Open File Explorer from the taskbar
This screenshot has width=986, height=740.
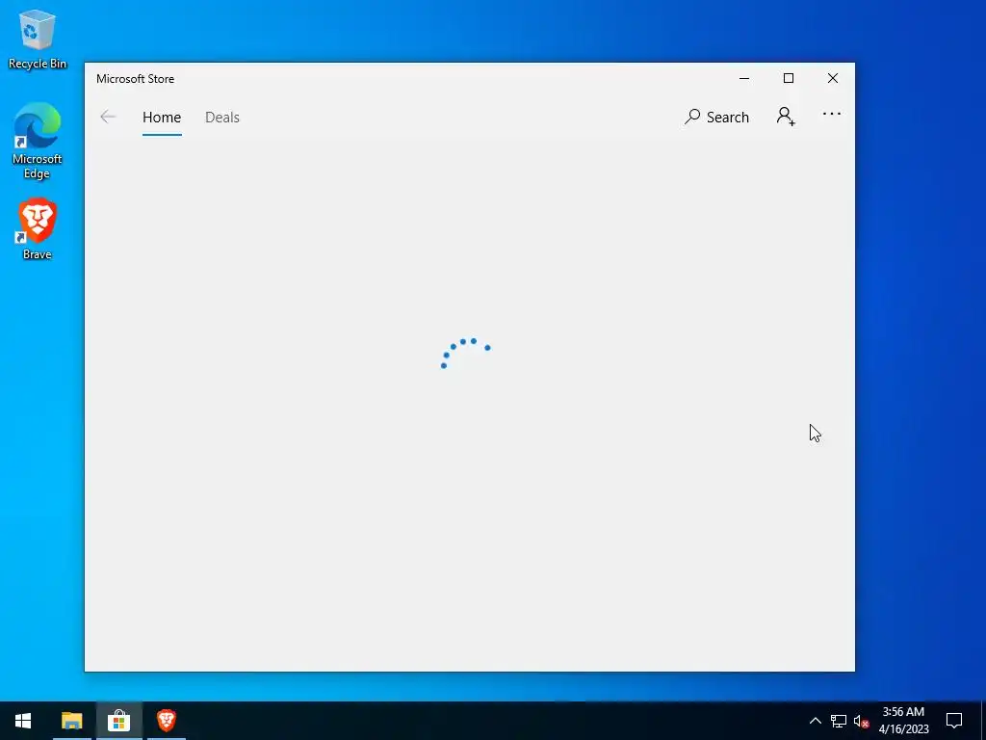click(x=71, y=721)
